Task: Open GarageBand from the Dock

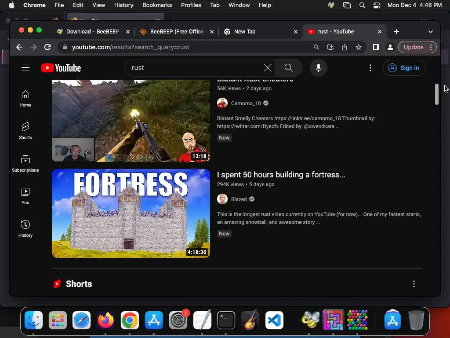Action: (x=250, y=320)
